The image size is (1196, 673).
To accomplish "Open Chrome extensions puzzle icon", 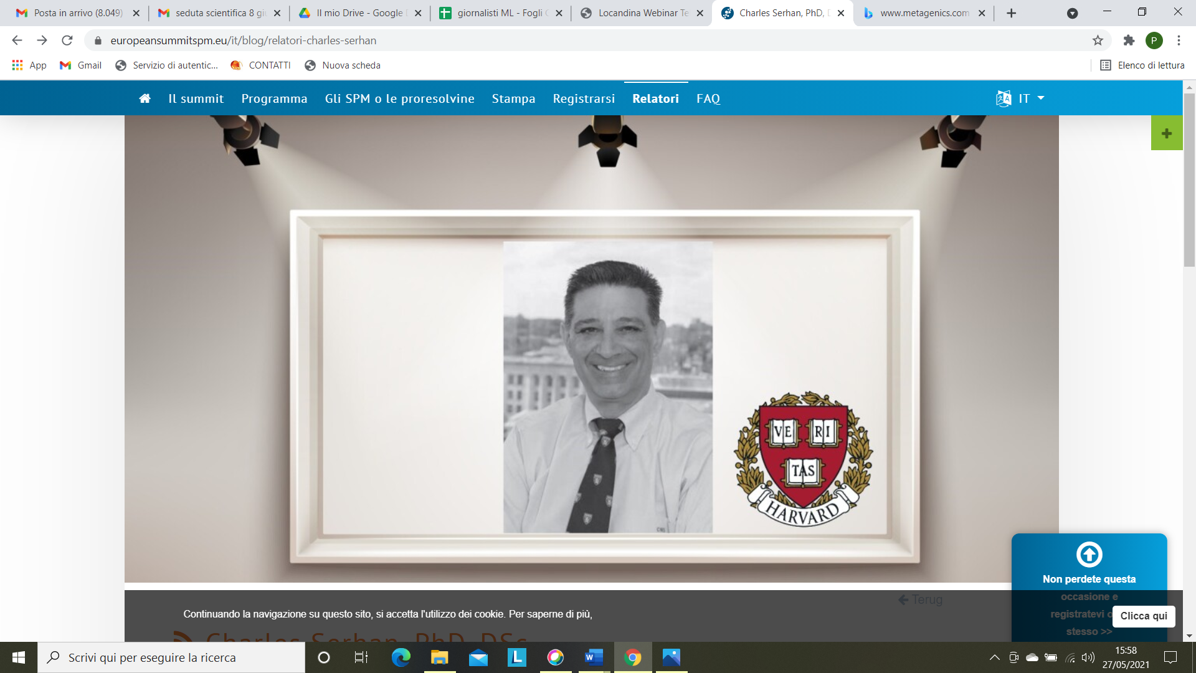I will (1129, 41).
